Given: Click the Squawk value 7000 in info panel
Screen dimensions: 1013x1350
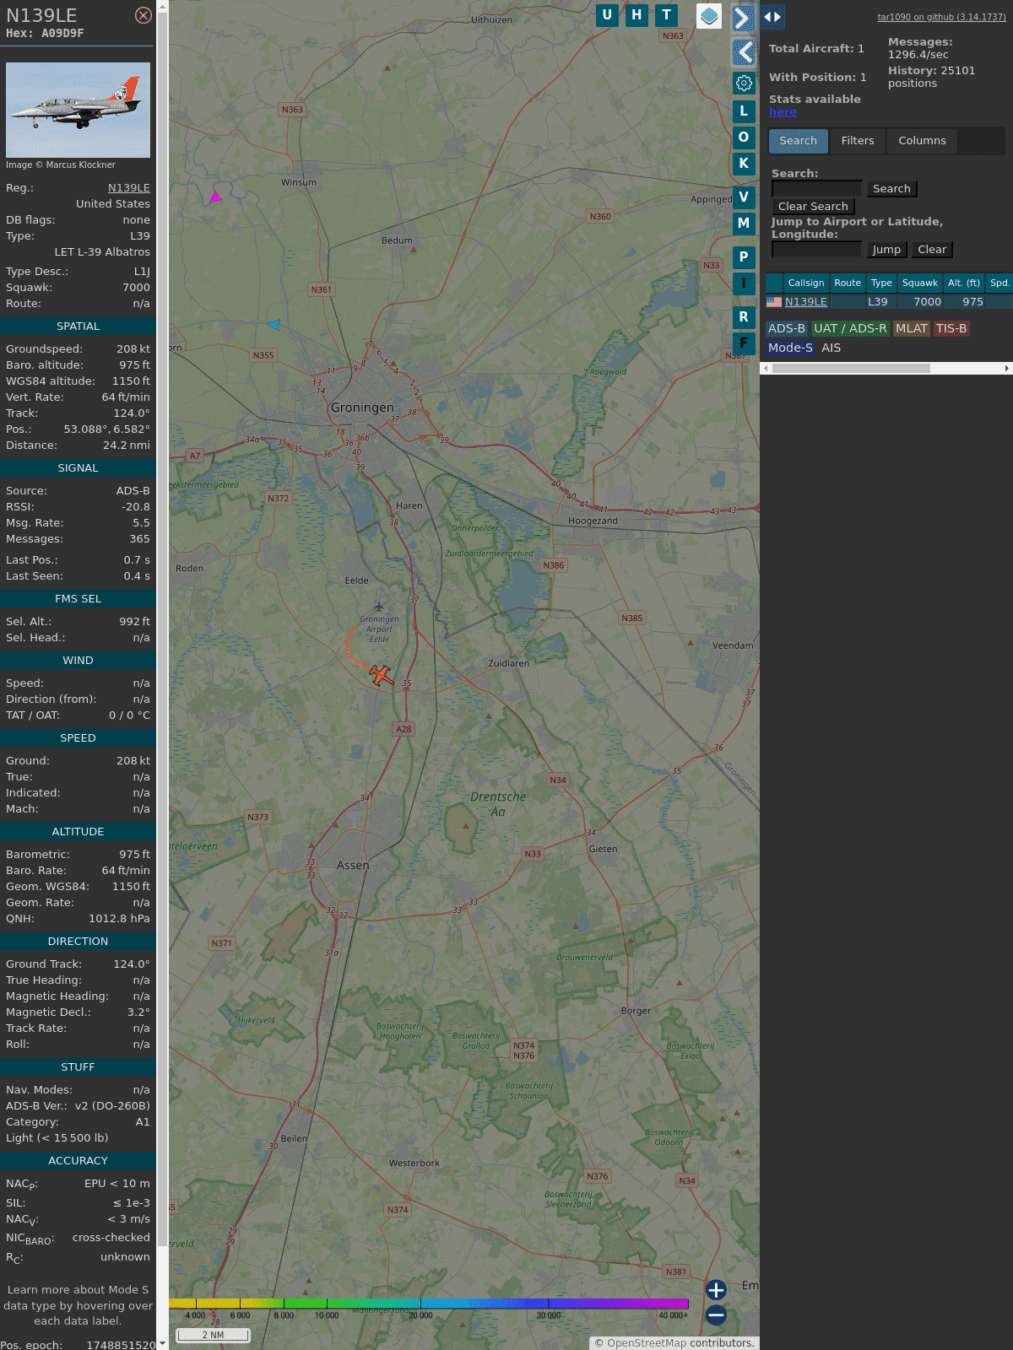Looking at the screenshot, I should tap(136, 288).
